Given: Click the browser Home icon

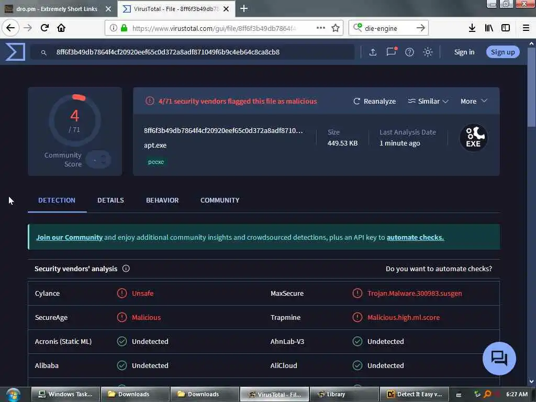Looking at the screenshot, I should pyautogui.click(x=61, y=28).
